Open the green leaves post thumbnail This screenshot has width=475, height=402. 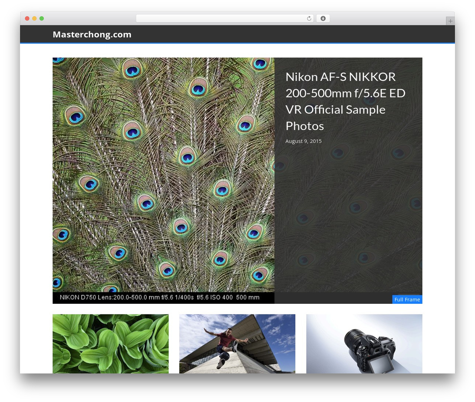click(x=111, y=344)
